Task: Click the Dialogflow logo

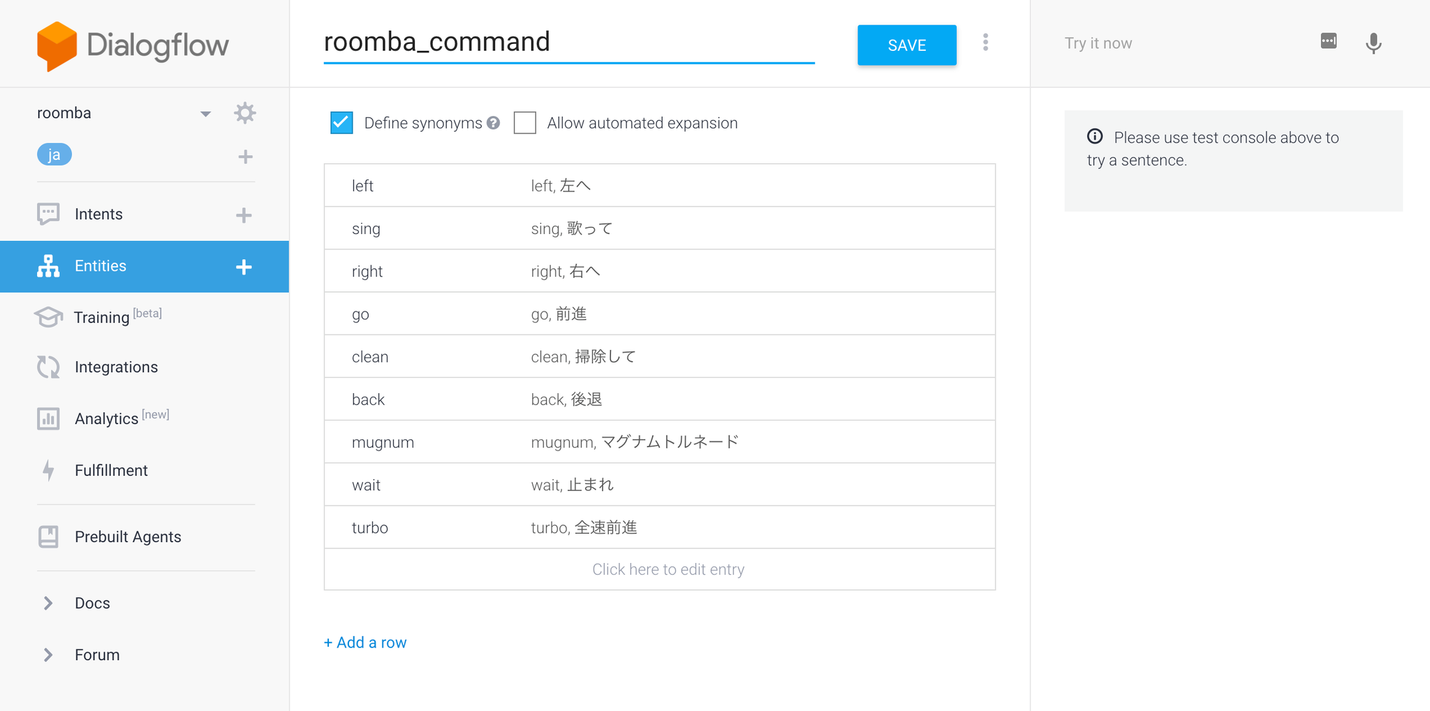Action: (x=133, y=45)
